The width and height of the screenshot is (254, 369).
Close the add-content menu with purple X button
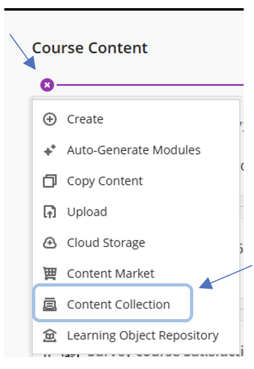tap(47, 85)
